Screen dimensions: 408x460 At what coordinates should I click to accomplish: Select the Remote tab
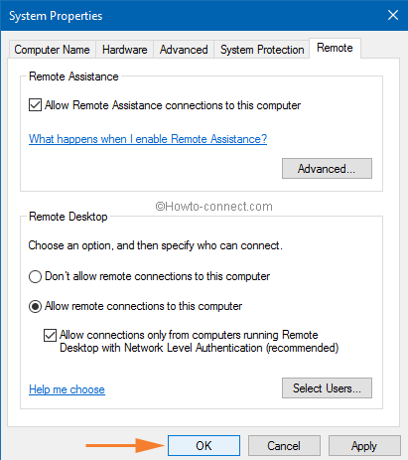335,48
